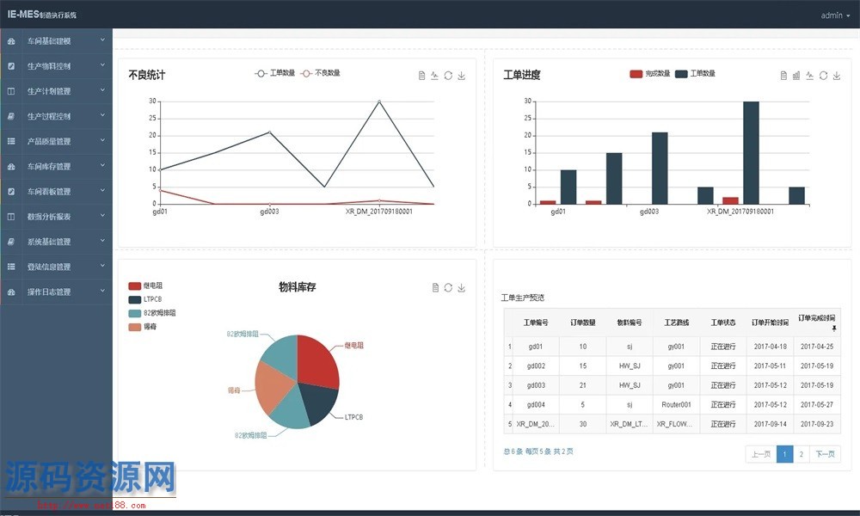Go to previous page with 上一页

tap(761, 454)
